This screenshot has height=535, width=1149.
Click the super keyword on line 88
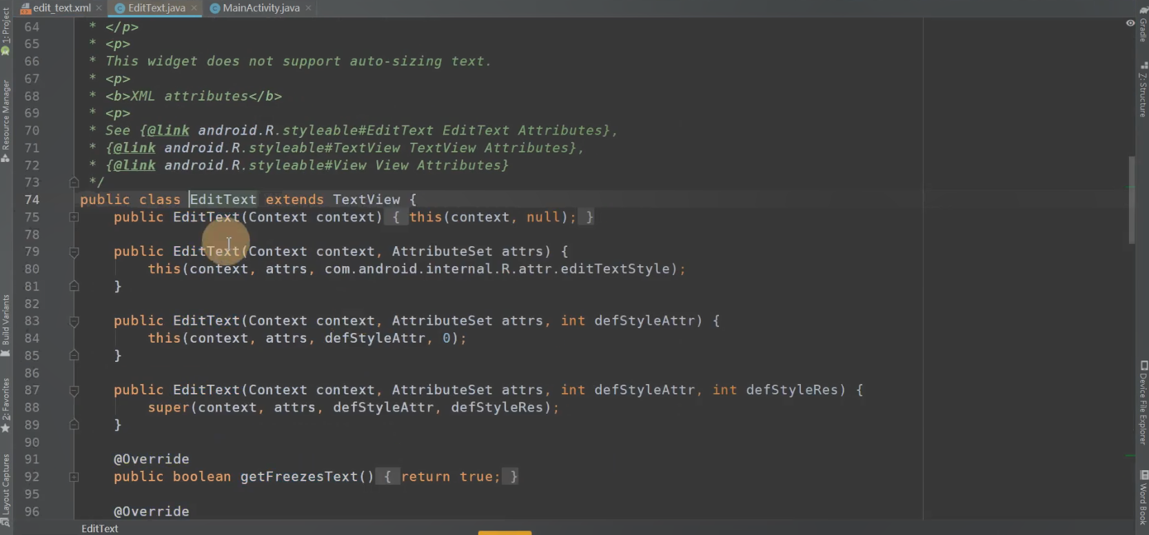[x=168, y=407]
